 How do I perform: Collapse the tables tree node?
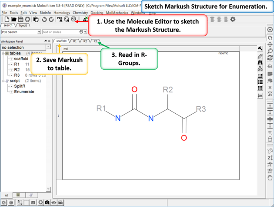3,53
